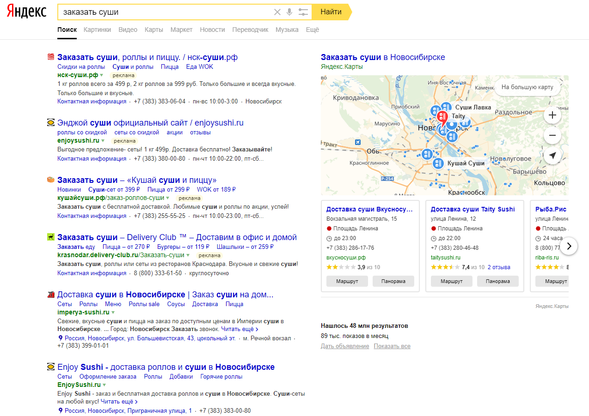Screen dimensions: 589x416
Task: Click the Доставка суши в Новосибирске favicon
Action: [51, 295]
